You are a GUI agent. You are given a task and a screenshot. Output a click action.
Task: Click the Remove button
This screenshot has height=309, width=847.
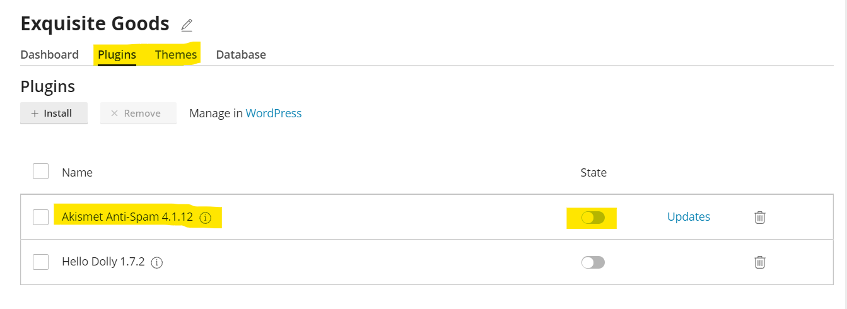tap(138, 114)
